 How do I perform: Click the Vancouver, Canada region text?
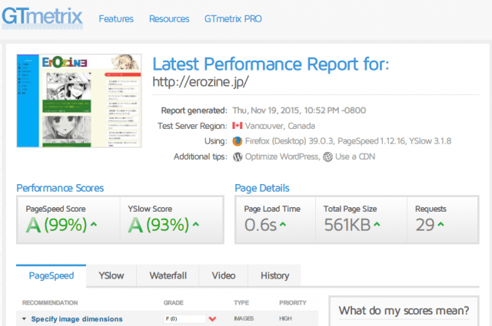(x=280, y=126)
